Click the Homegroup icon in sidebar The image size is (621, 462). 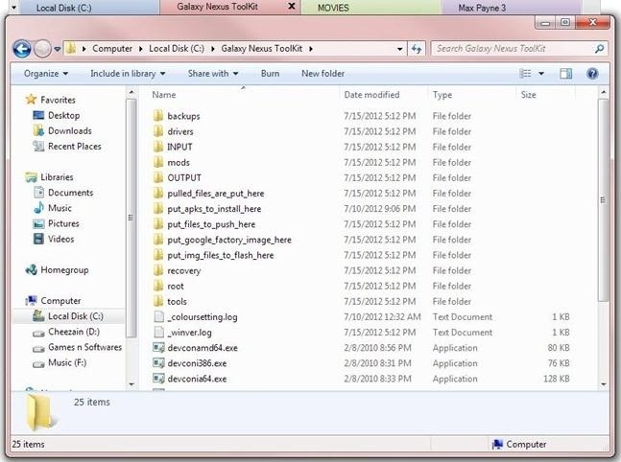pos(31,269)
